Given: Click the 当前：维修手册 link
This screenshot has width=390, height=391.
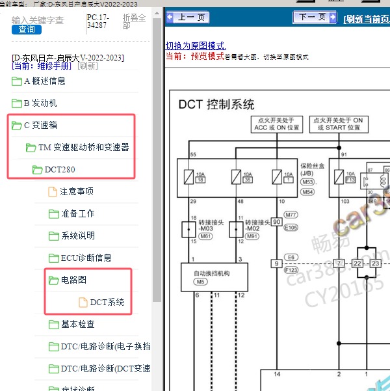Looking at the screenshot, I should (42, 66).
